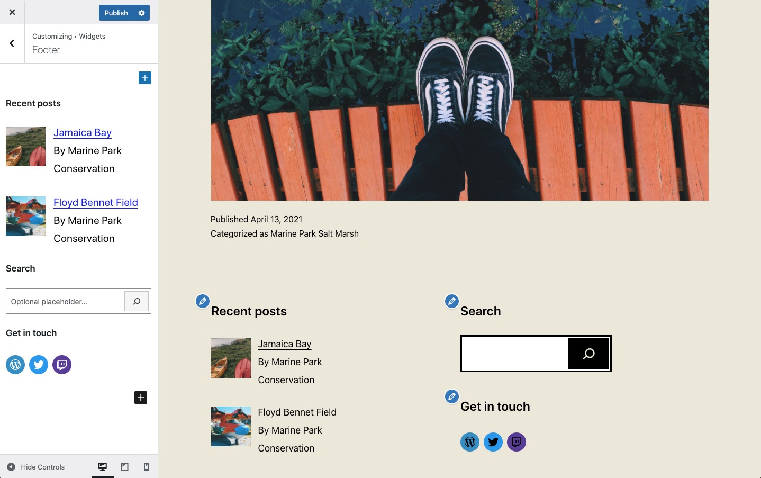Click the pencil icon to edit the Search widget

451,301
